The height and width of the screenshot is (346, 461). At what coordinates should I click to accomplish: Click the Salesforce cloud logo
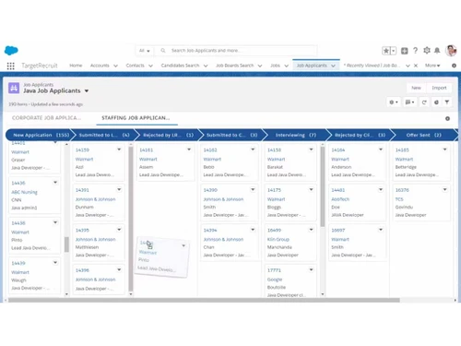tap(11, 50)
